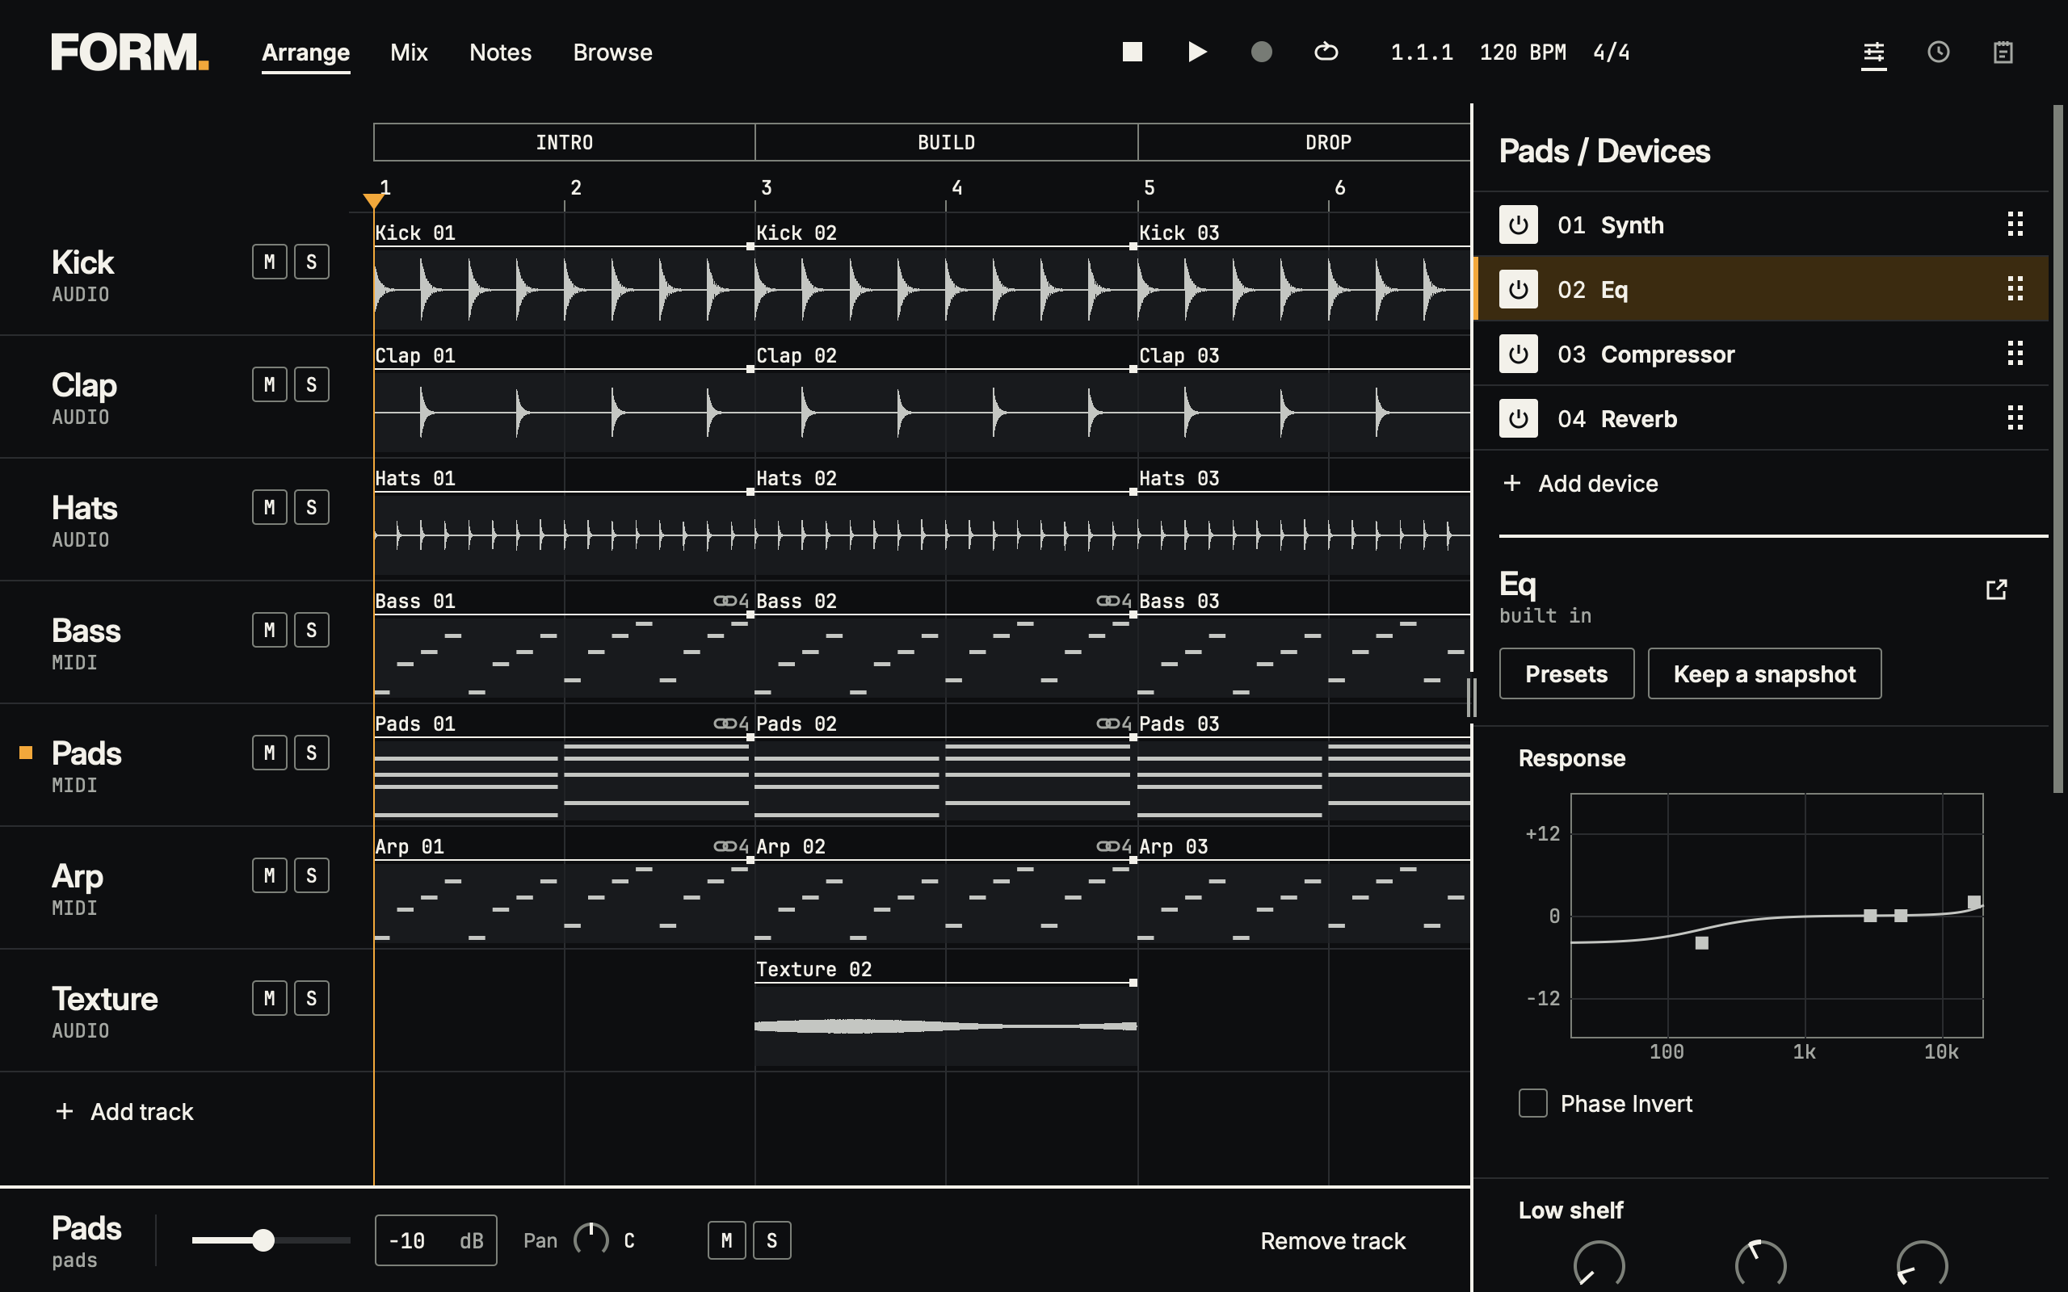Mute the Hats track
2068x1292 pixels.
tap(269, 508)
